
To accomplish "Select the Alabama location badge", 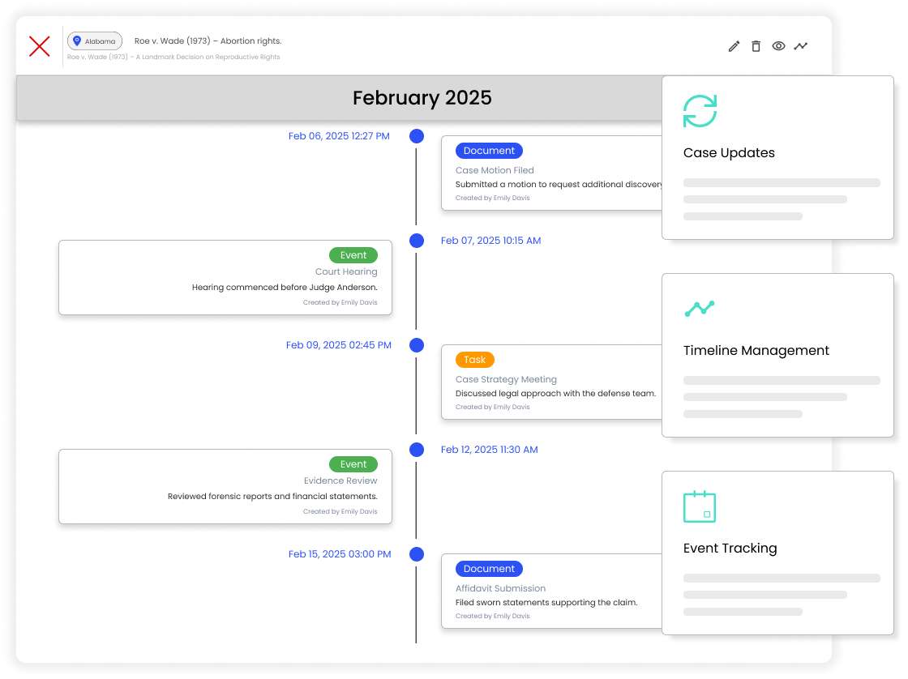I will (95, 40).
